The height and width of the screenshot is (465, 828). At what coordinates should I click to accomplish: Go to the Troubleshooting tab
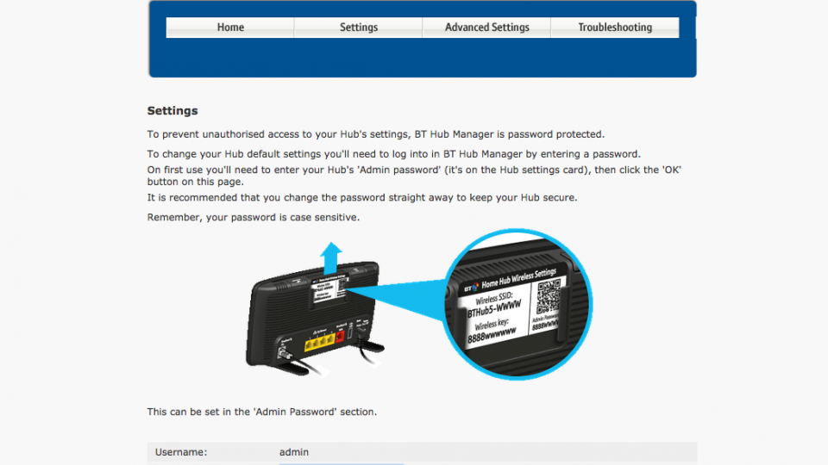[x=615, y=28]
